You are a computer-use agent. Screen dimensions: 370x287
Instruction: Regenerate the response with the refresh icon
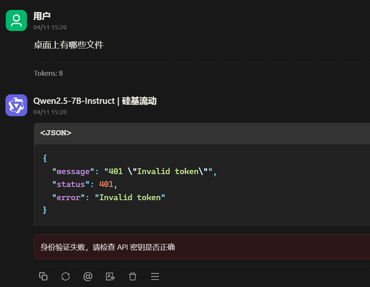(x=66, y=276)
